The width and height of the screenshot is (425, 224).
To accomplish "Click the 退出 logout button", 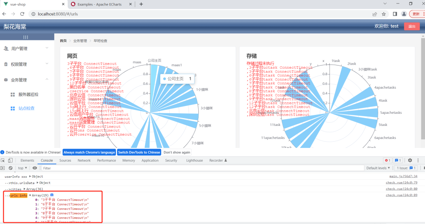I will click(412, 26).
